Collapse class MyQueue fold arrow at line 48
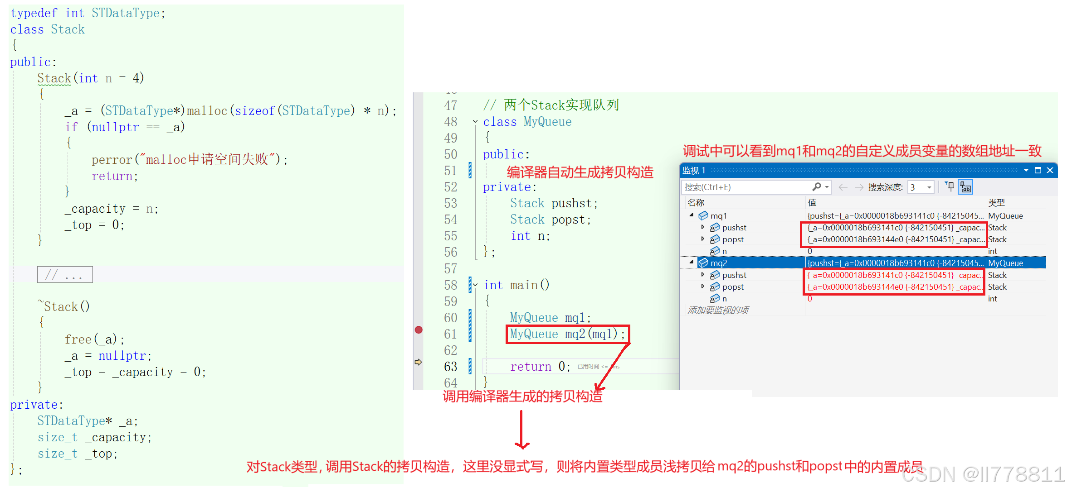 tap(475, 121)
